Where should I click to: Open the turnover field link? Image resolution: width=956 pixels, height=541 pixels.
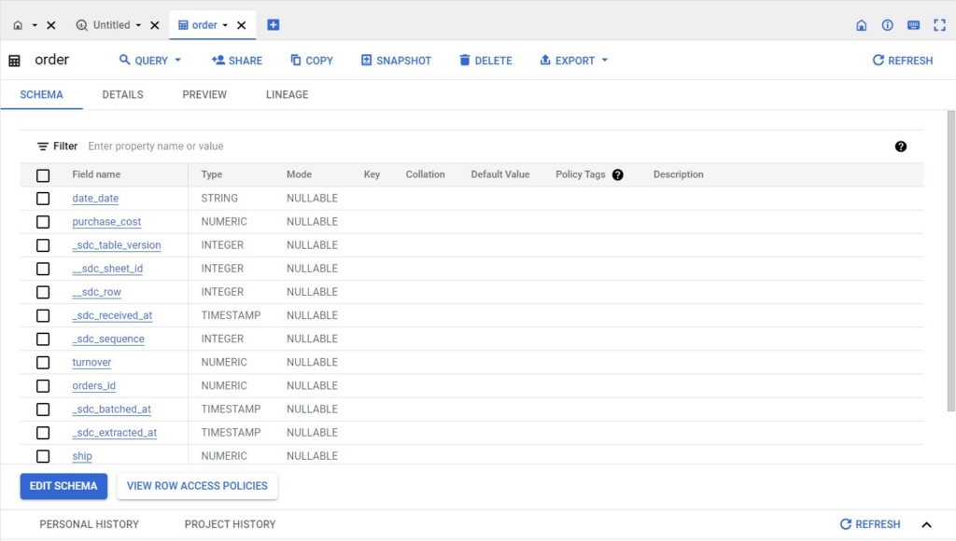coord(91,363)
